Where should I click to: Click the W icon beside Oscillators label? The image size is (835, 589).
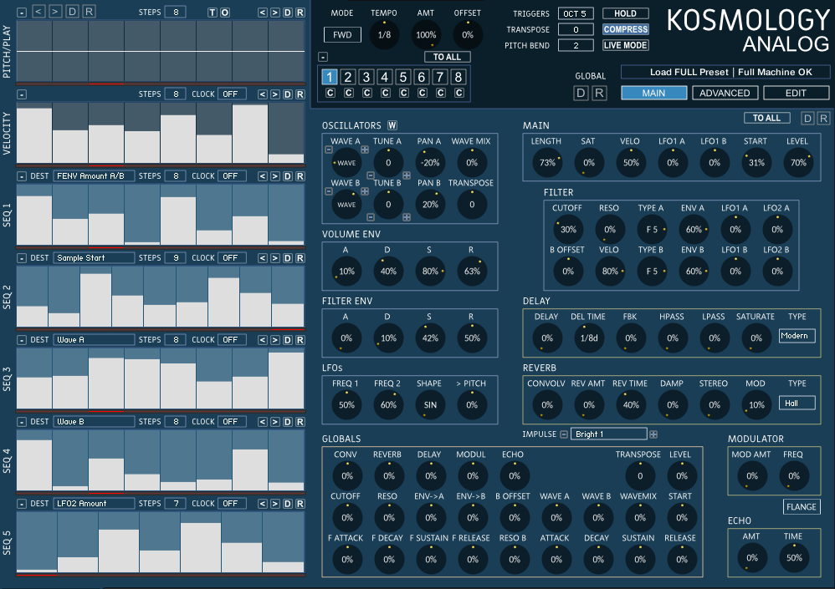392,125
